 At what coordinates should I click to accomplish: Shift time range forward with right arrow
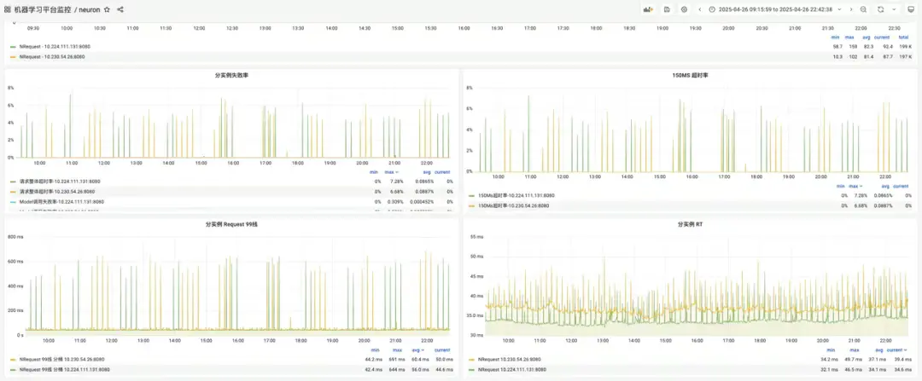click(851, 9)
